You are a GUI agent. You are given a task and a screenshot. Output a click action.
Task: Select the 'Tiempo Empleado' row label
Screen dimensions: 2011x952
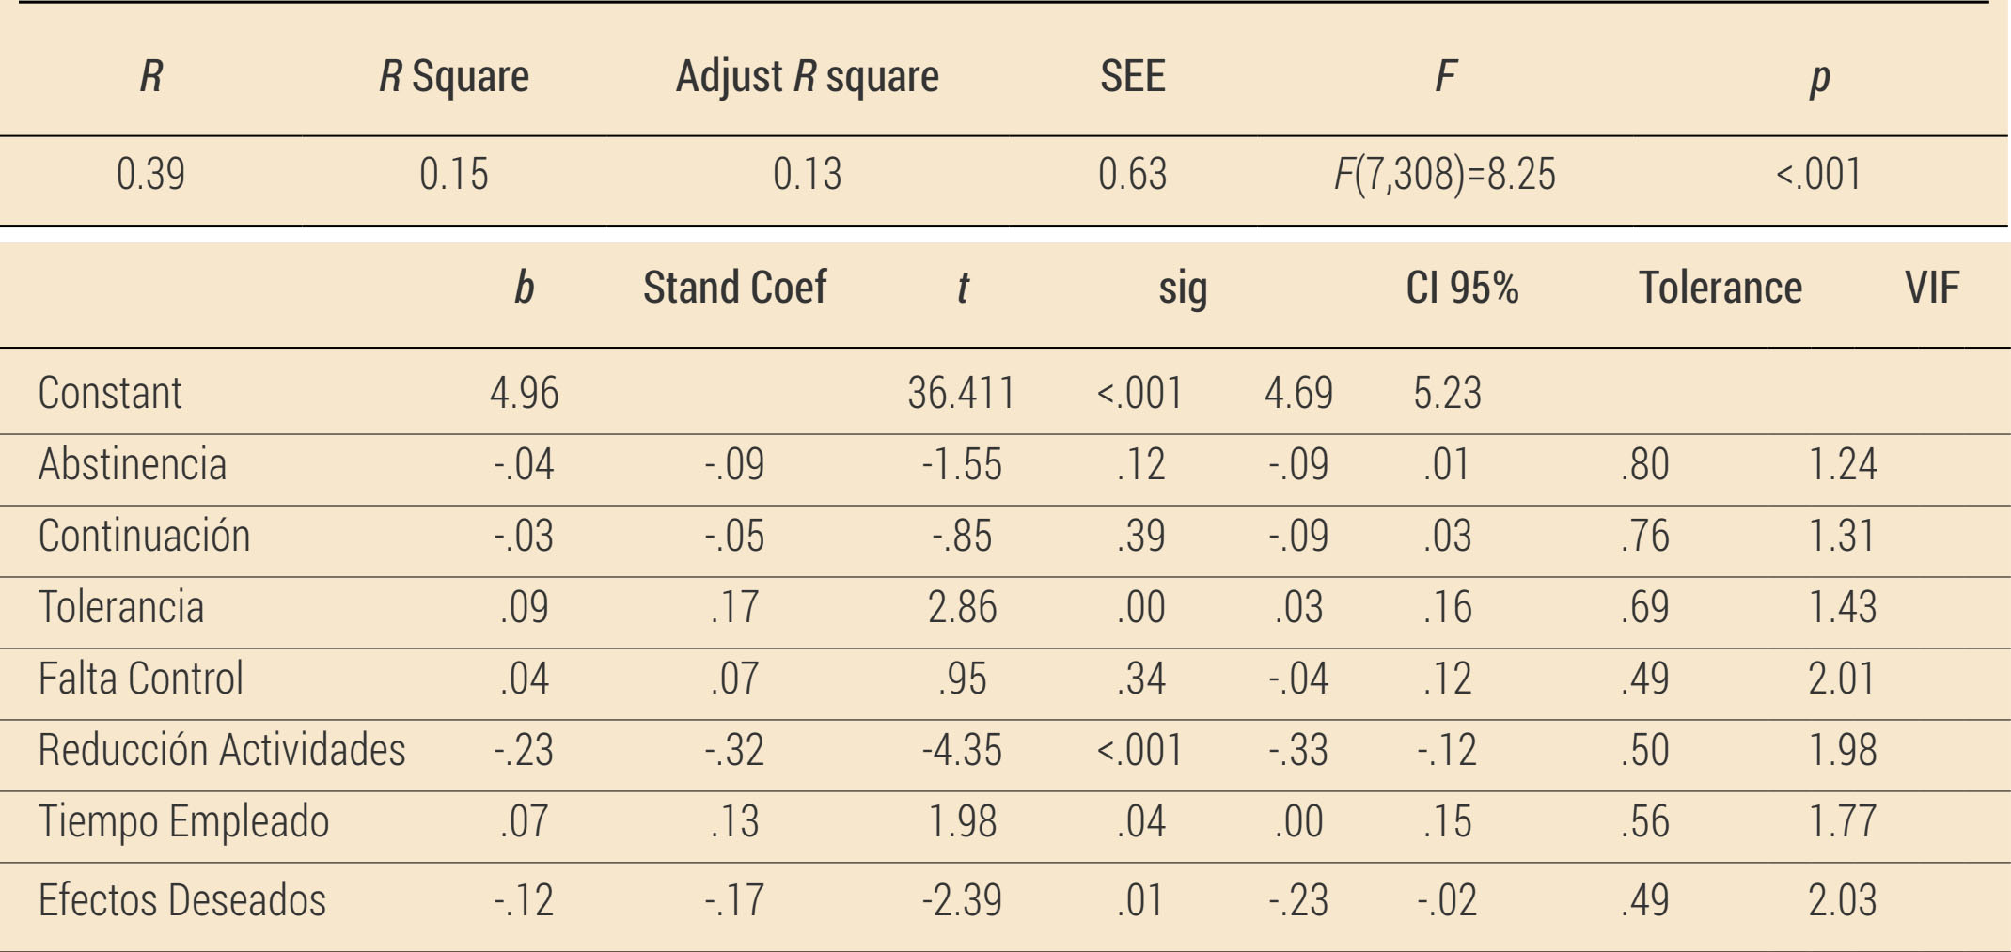[184, 821]
